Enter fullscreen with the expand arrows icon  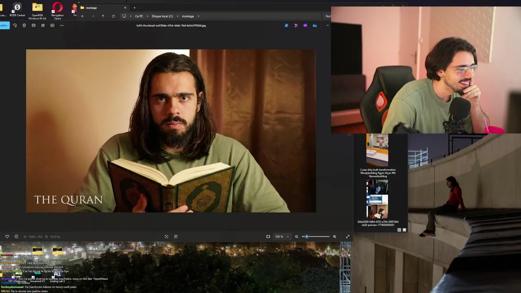pyautogui.click(x=348, y=236)
